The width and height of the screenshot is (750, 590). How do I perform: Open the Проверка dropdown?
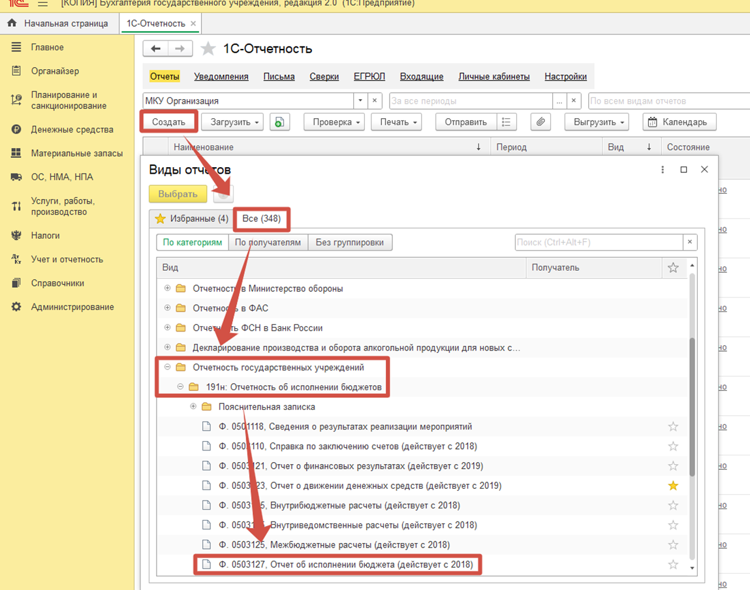click(x=334, y=122)
